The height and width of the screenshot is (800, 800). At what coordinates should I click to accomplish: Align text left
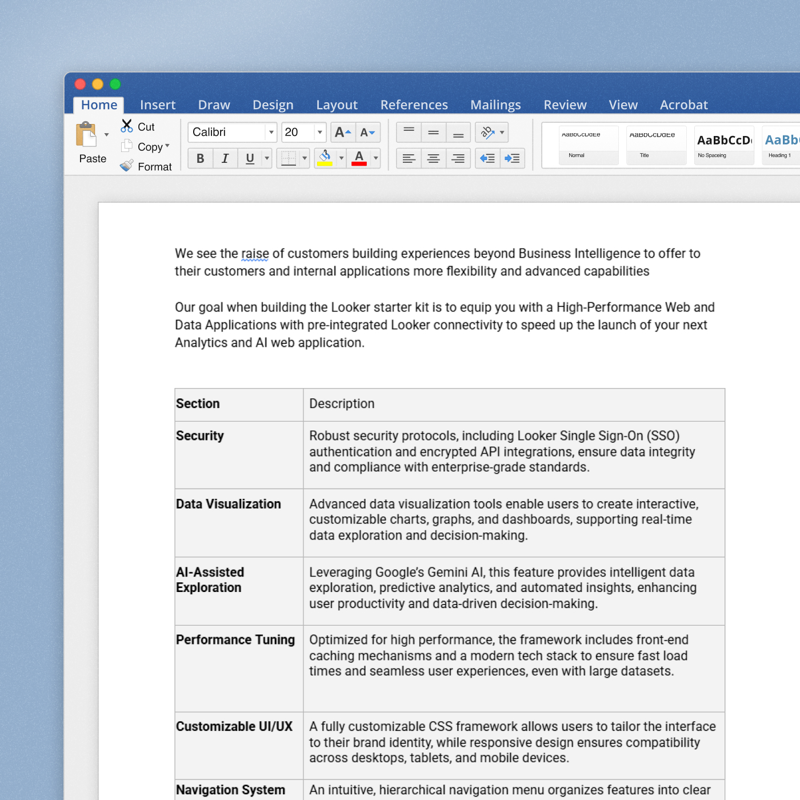tap(409, 158)
